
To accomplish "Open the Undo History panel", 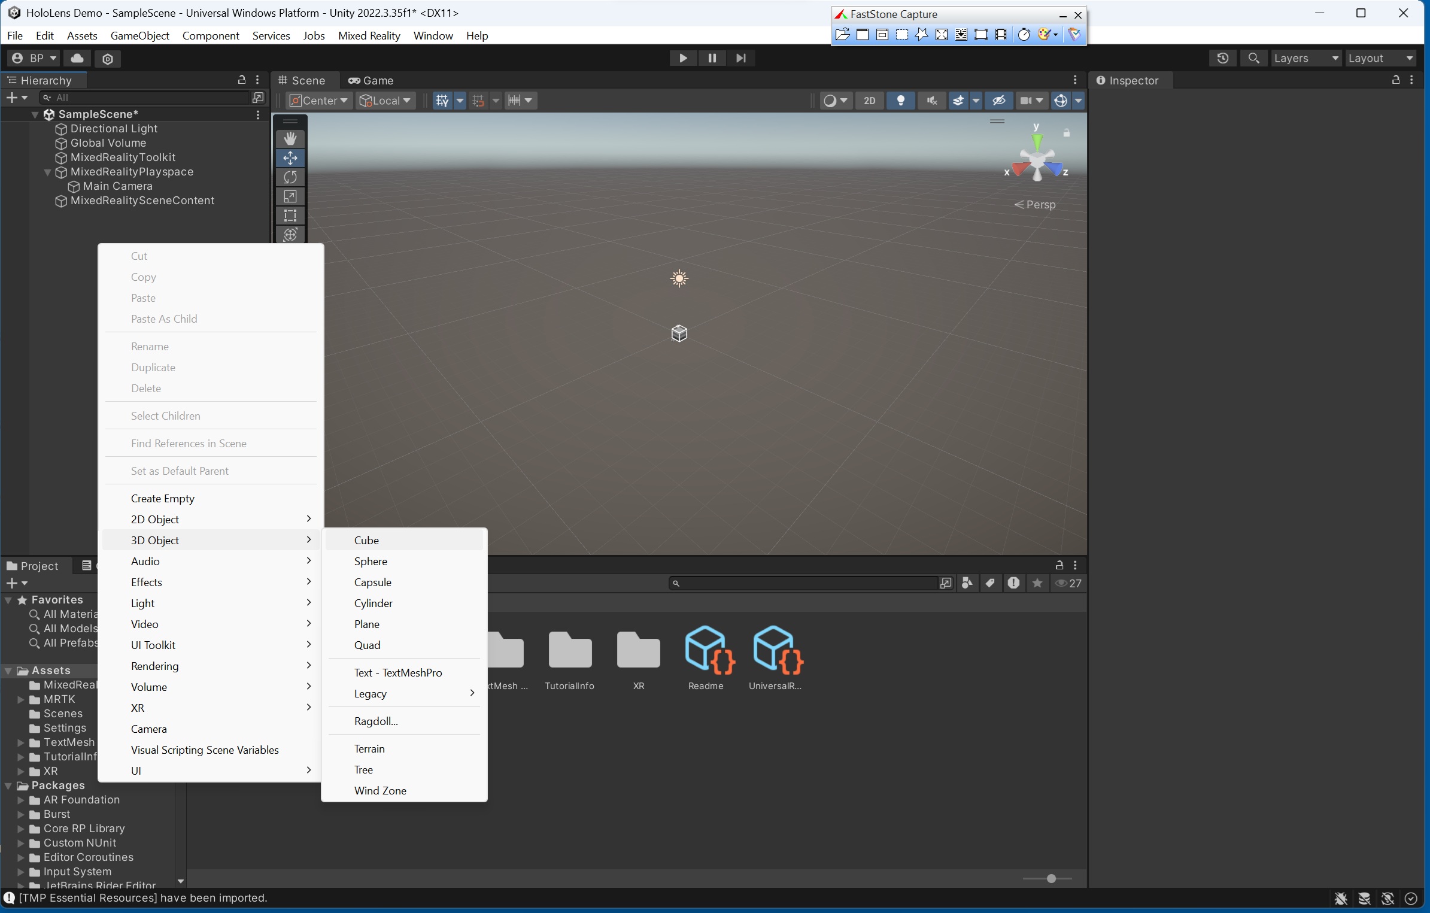I will (1223, 58).
